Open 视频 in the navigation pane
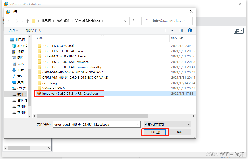Image resolution: width=248 pixels, height=159 pixels. coord(18,52)
